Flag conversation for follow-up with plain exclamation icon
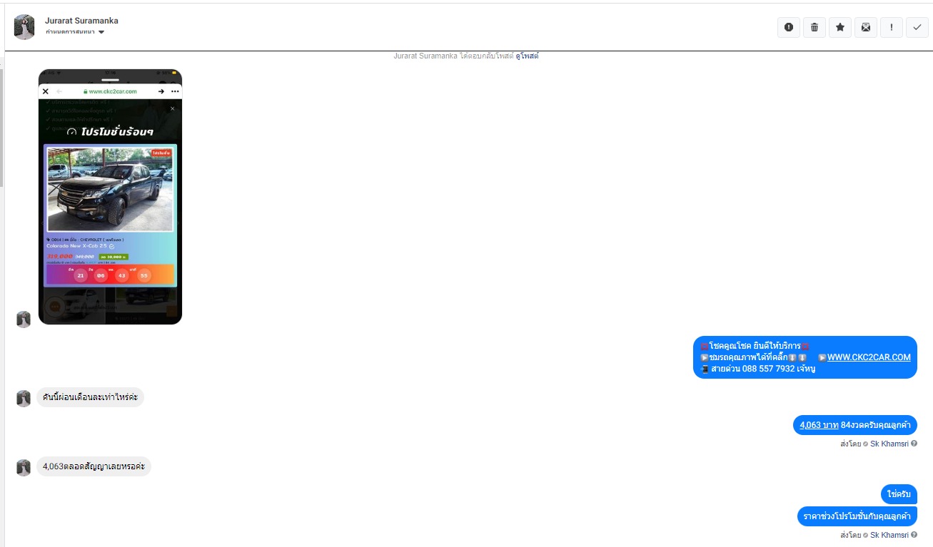Screen dimensions: 933x547 pyautogui.click(x=891, y=27)
